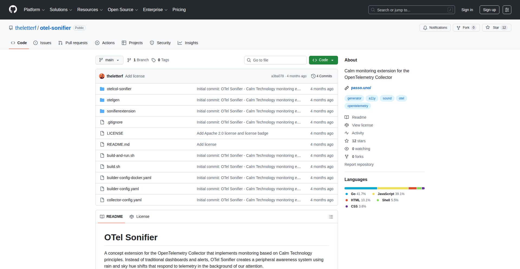Screen dimensions: 520x269
Task: Click the Sign up button
Action: [489, 10]
